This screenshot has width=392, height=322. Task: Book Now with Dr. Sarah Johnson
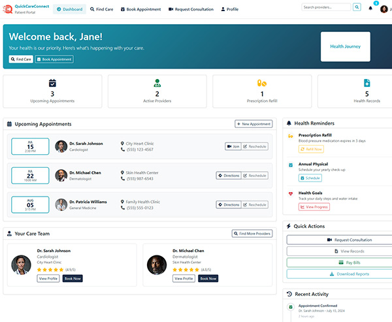(73, 278)
